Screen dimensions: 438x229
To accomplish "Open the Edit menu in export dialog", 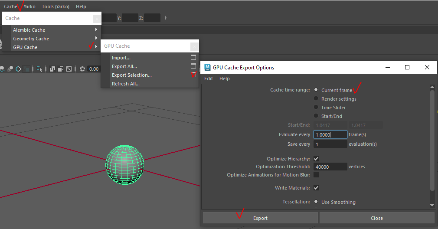I will [x=209, y=79].
